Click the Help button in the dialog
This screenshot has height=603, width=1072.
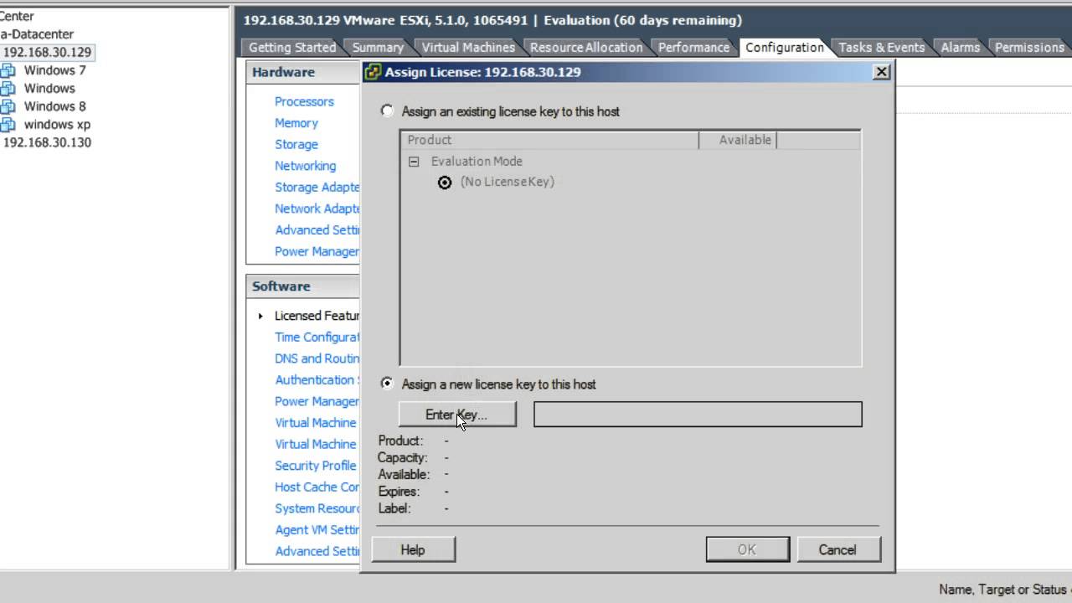pyautogui.click(x=413, y=550)
